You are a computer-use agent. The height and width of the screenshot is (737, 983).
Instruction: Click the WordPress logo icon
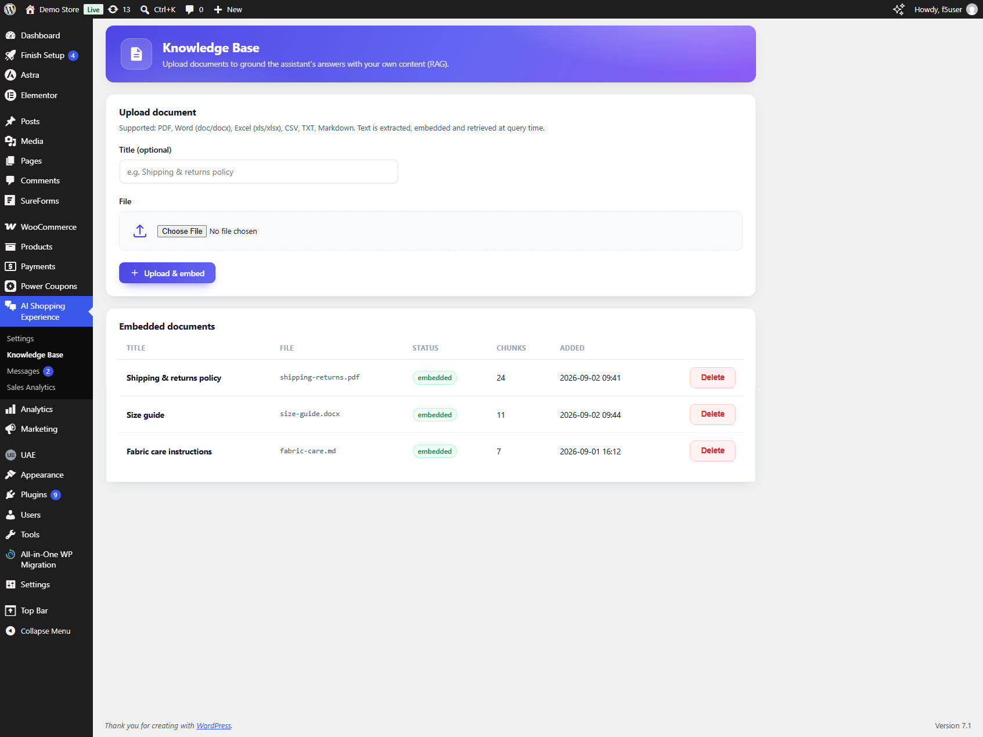pos(10,9)
